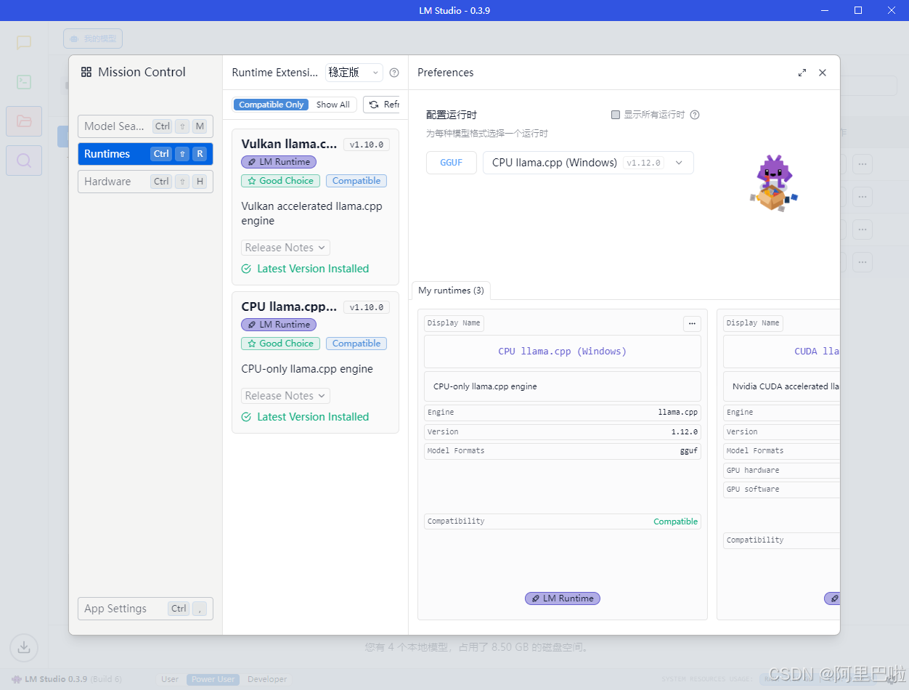
Task: Click Good Choice star badge on Vulkan card
Action: point(280,181)
